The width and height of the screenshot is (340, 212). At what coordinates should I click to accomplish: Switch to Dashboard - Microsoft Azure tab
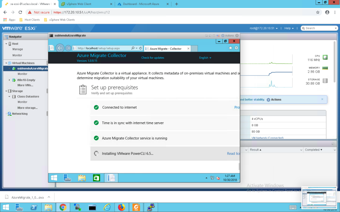143,4
